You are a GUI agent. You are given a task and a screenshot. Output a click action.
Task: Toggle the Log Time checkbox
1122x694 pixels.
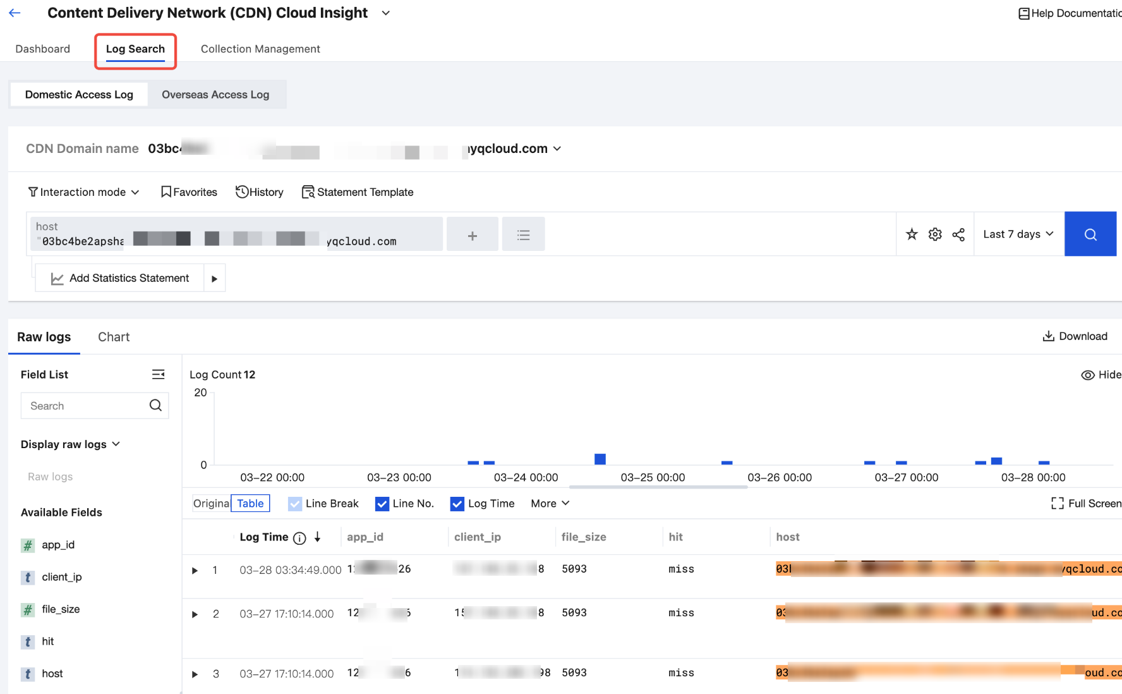tap(457, 504)
